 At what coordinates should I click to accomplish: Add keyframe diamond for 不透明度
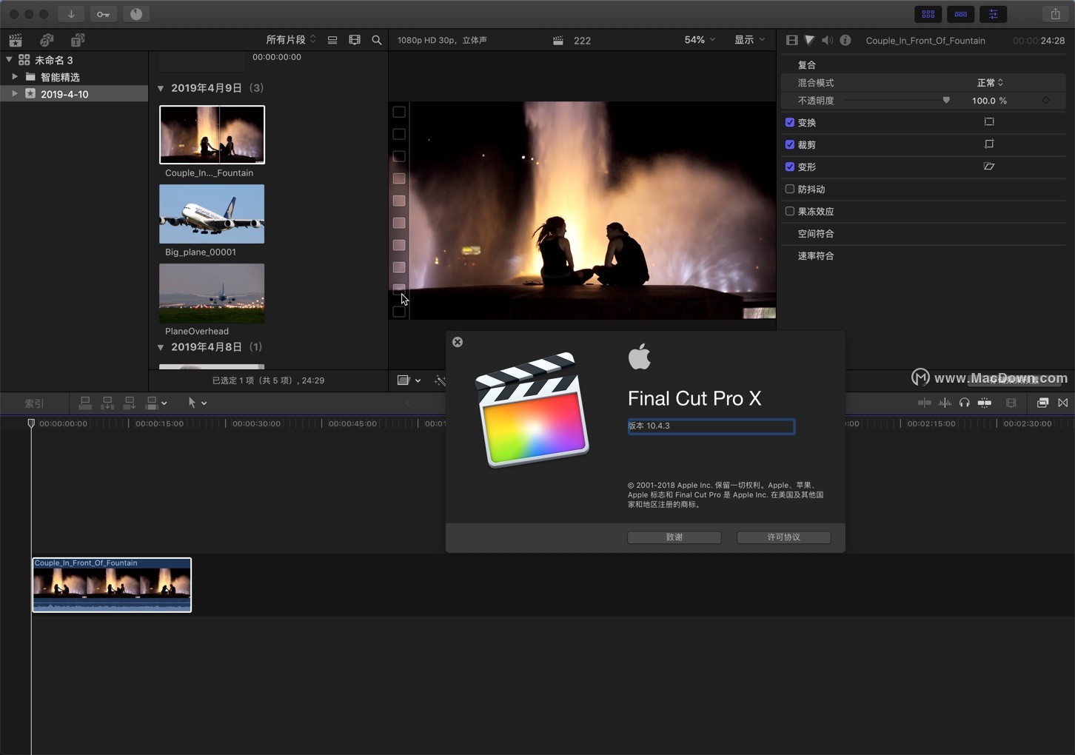pyautogui.click(x=1046, y=101)
